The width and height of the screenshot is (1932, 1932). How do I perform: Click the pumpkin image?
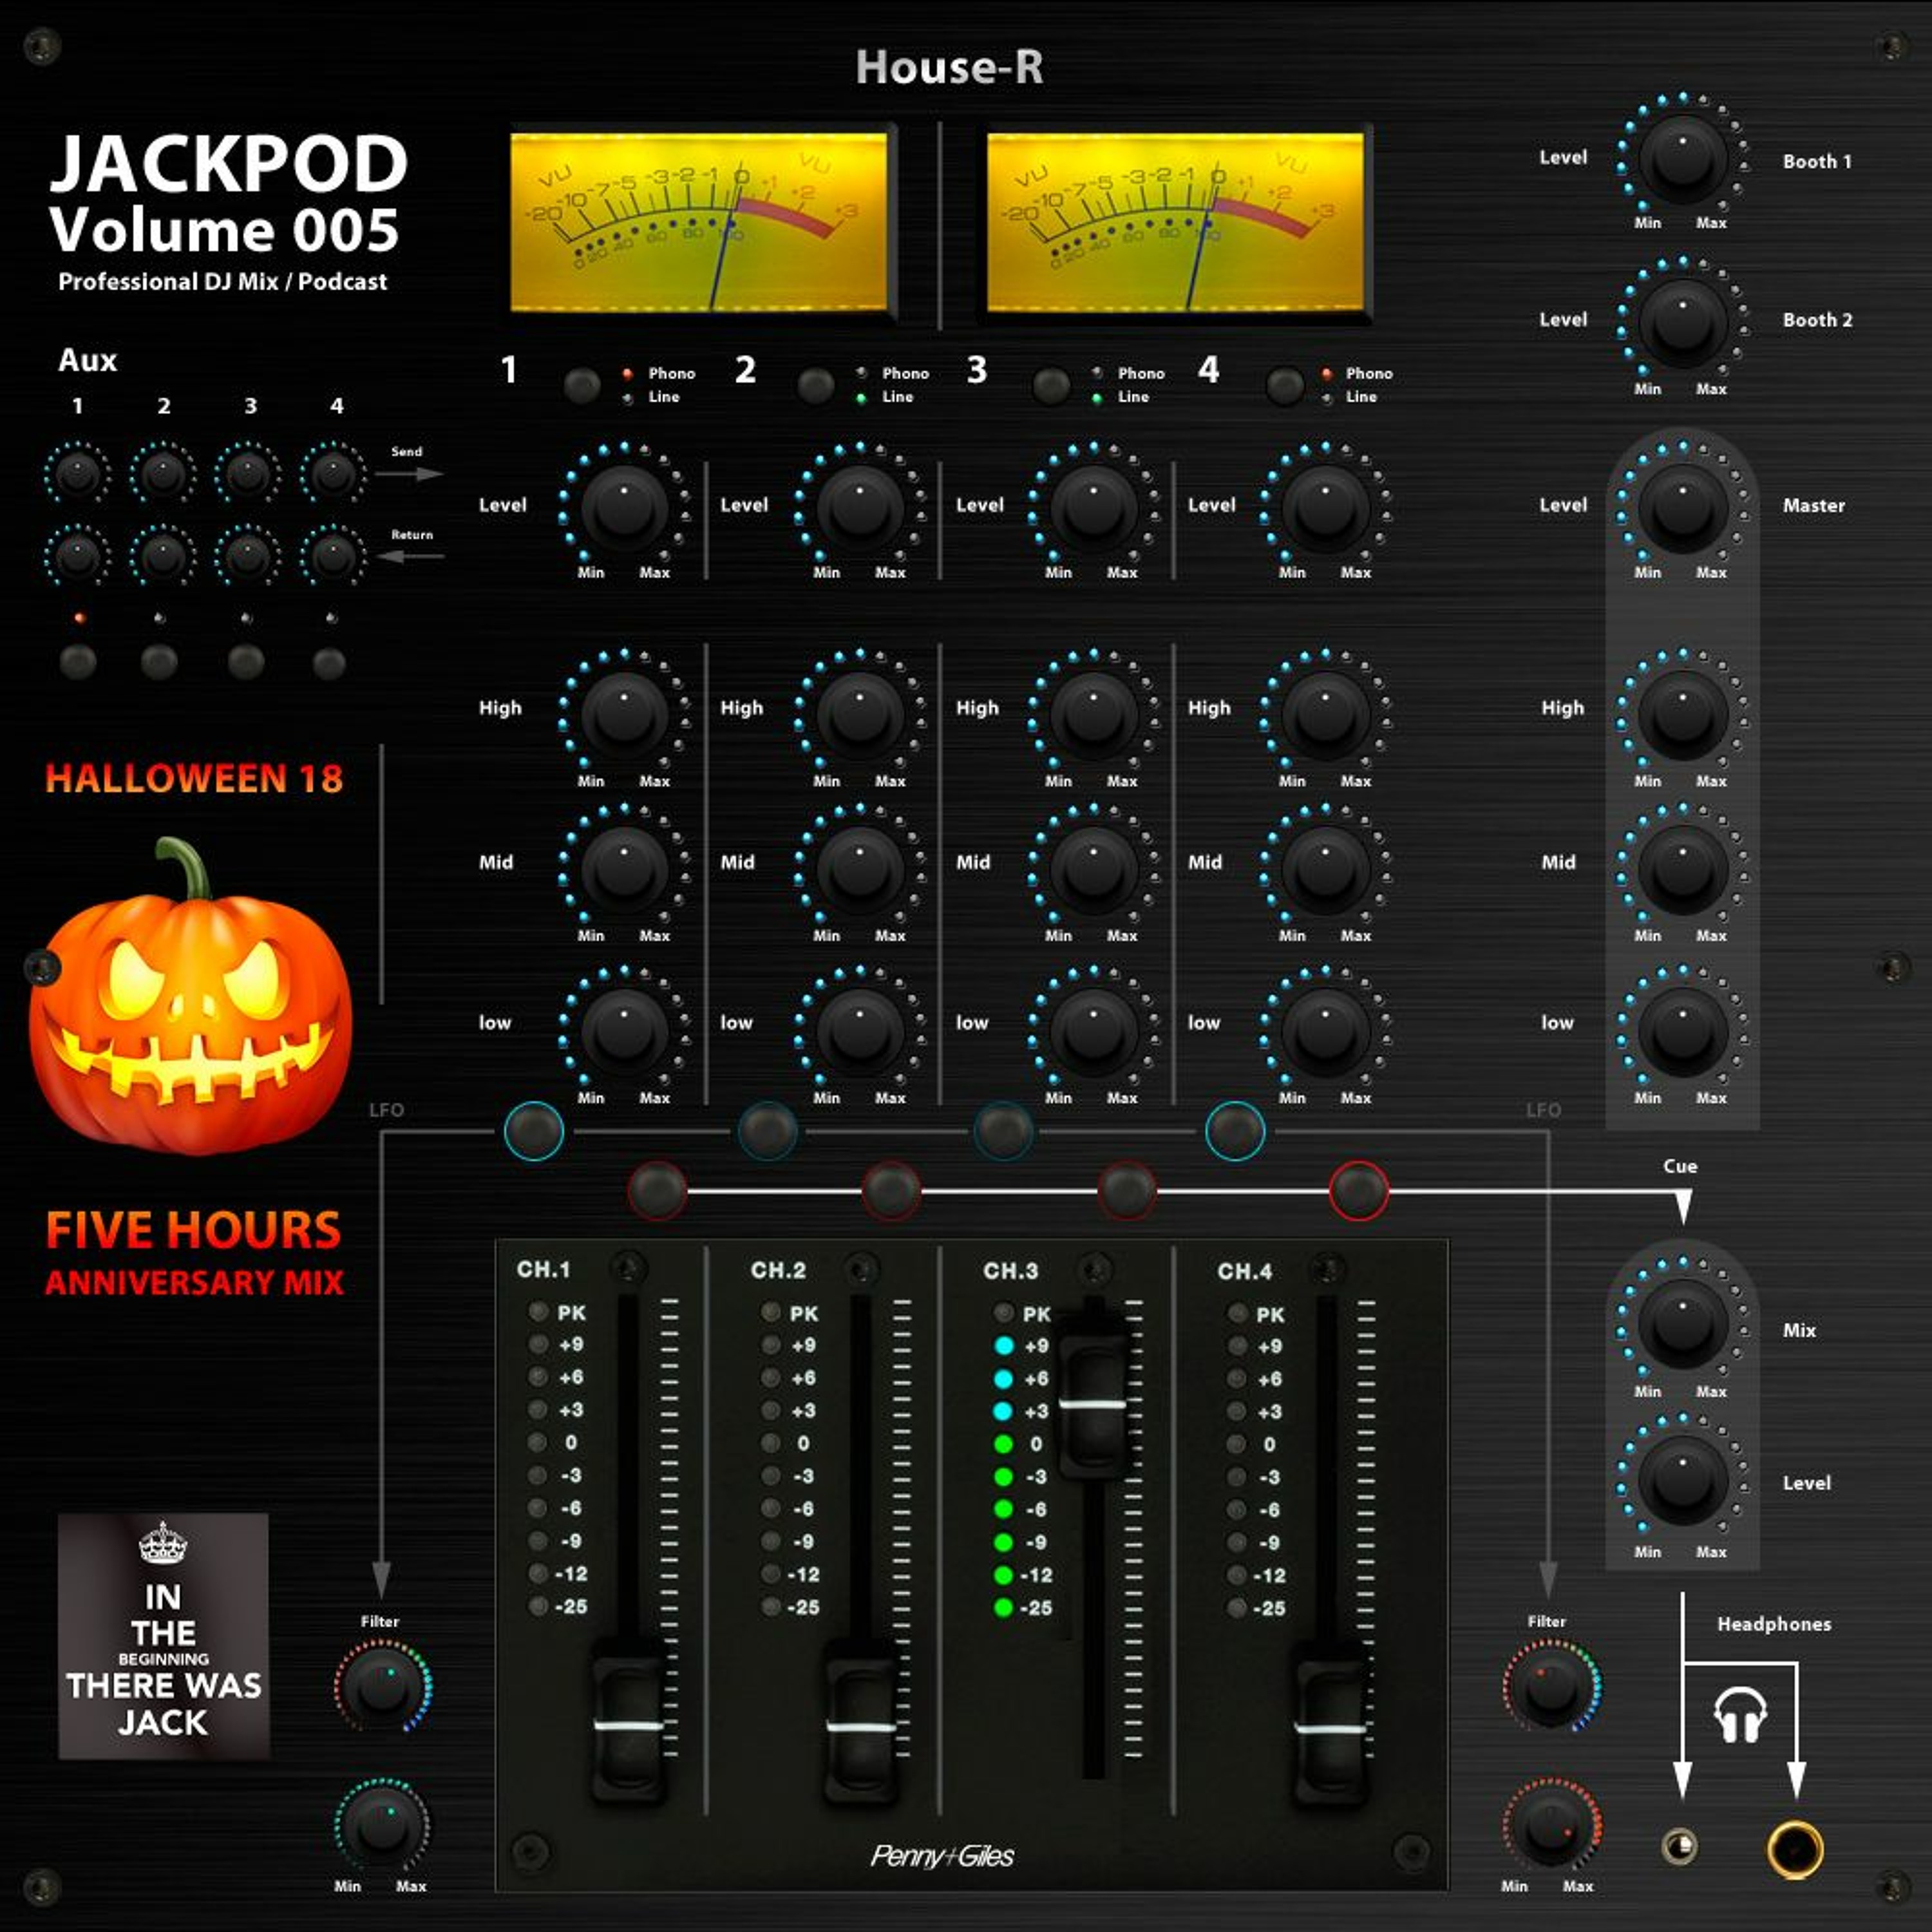coord(190,997)
